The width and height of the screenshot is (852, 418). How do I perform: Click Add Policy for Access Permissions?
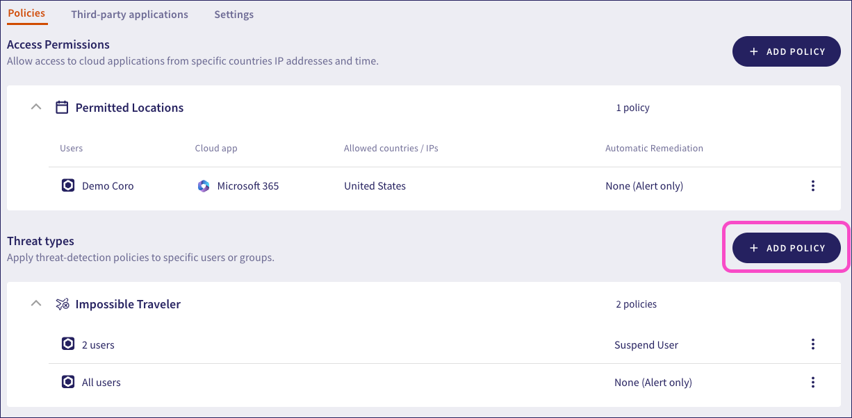click(x=786, y=51)
